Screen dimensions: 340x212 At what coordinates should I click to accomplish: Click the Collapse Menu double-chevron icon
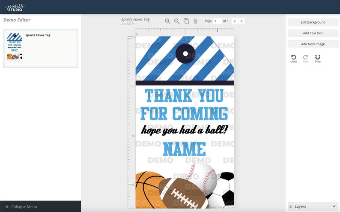[7, 206]
